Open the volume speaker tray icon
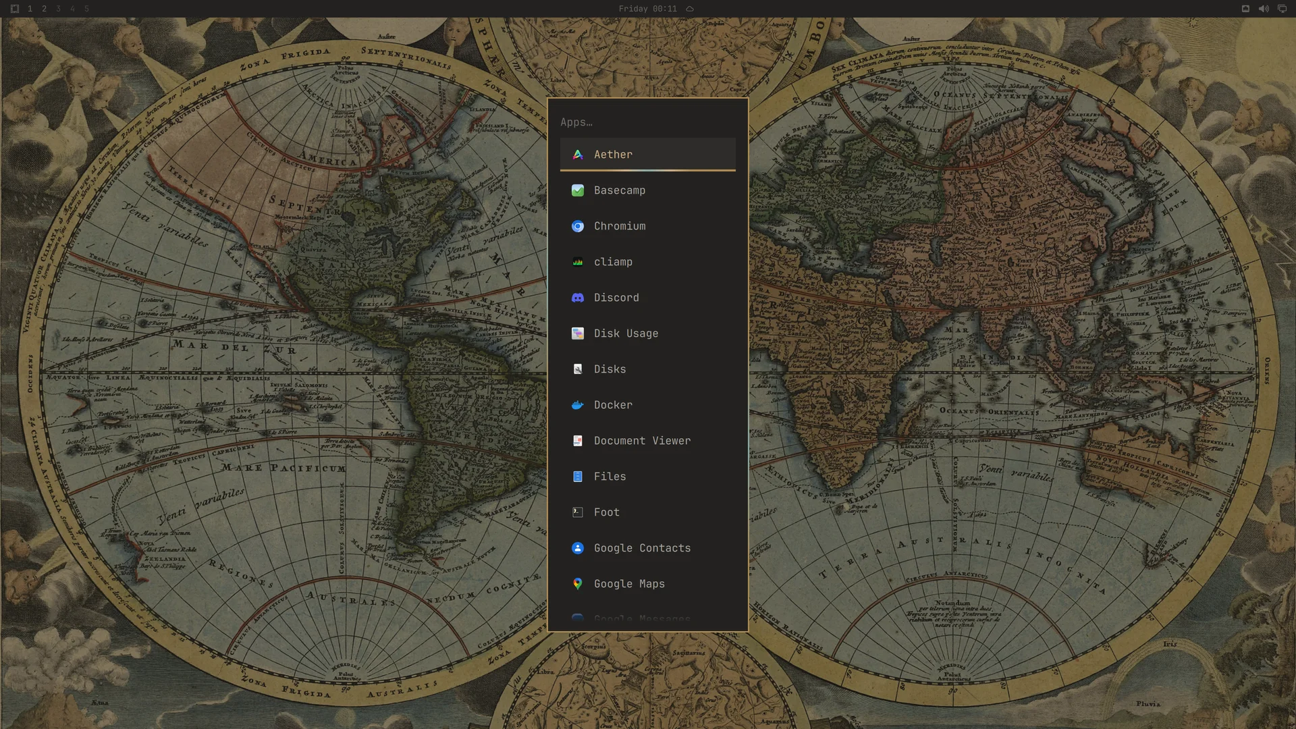 [1264, 9]
